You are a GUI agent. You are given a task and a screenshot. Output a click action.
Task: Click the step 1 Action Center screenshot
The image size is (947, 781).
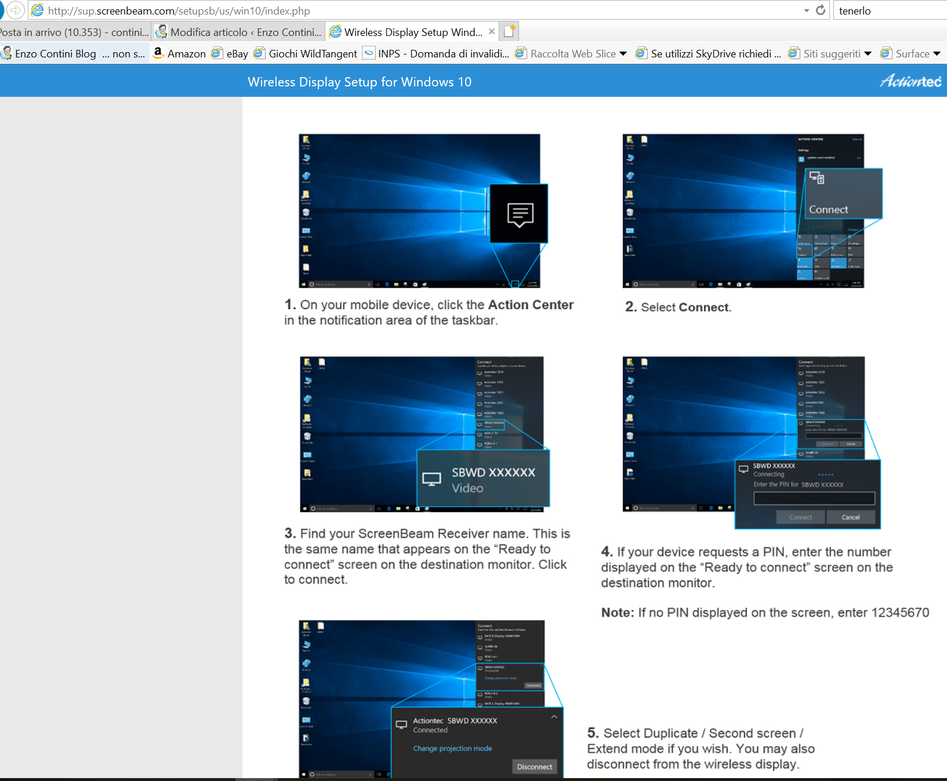point(419,211)
